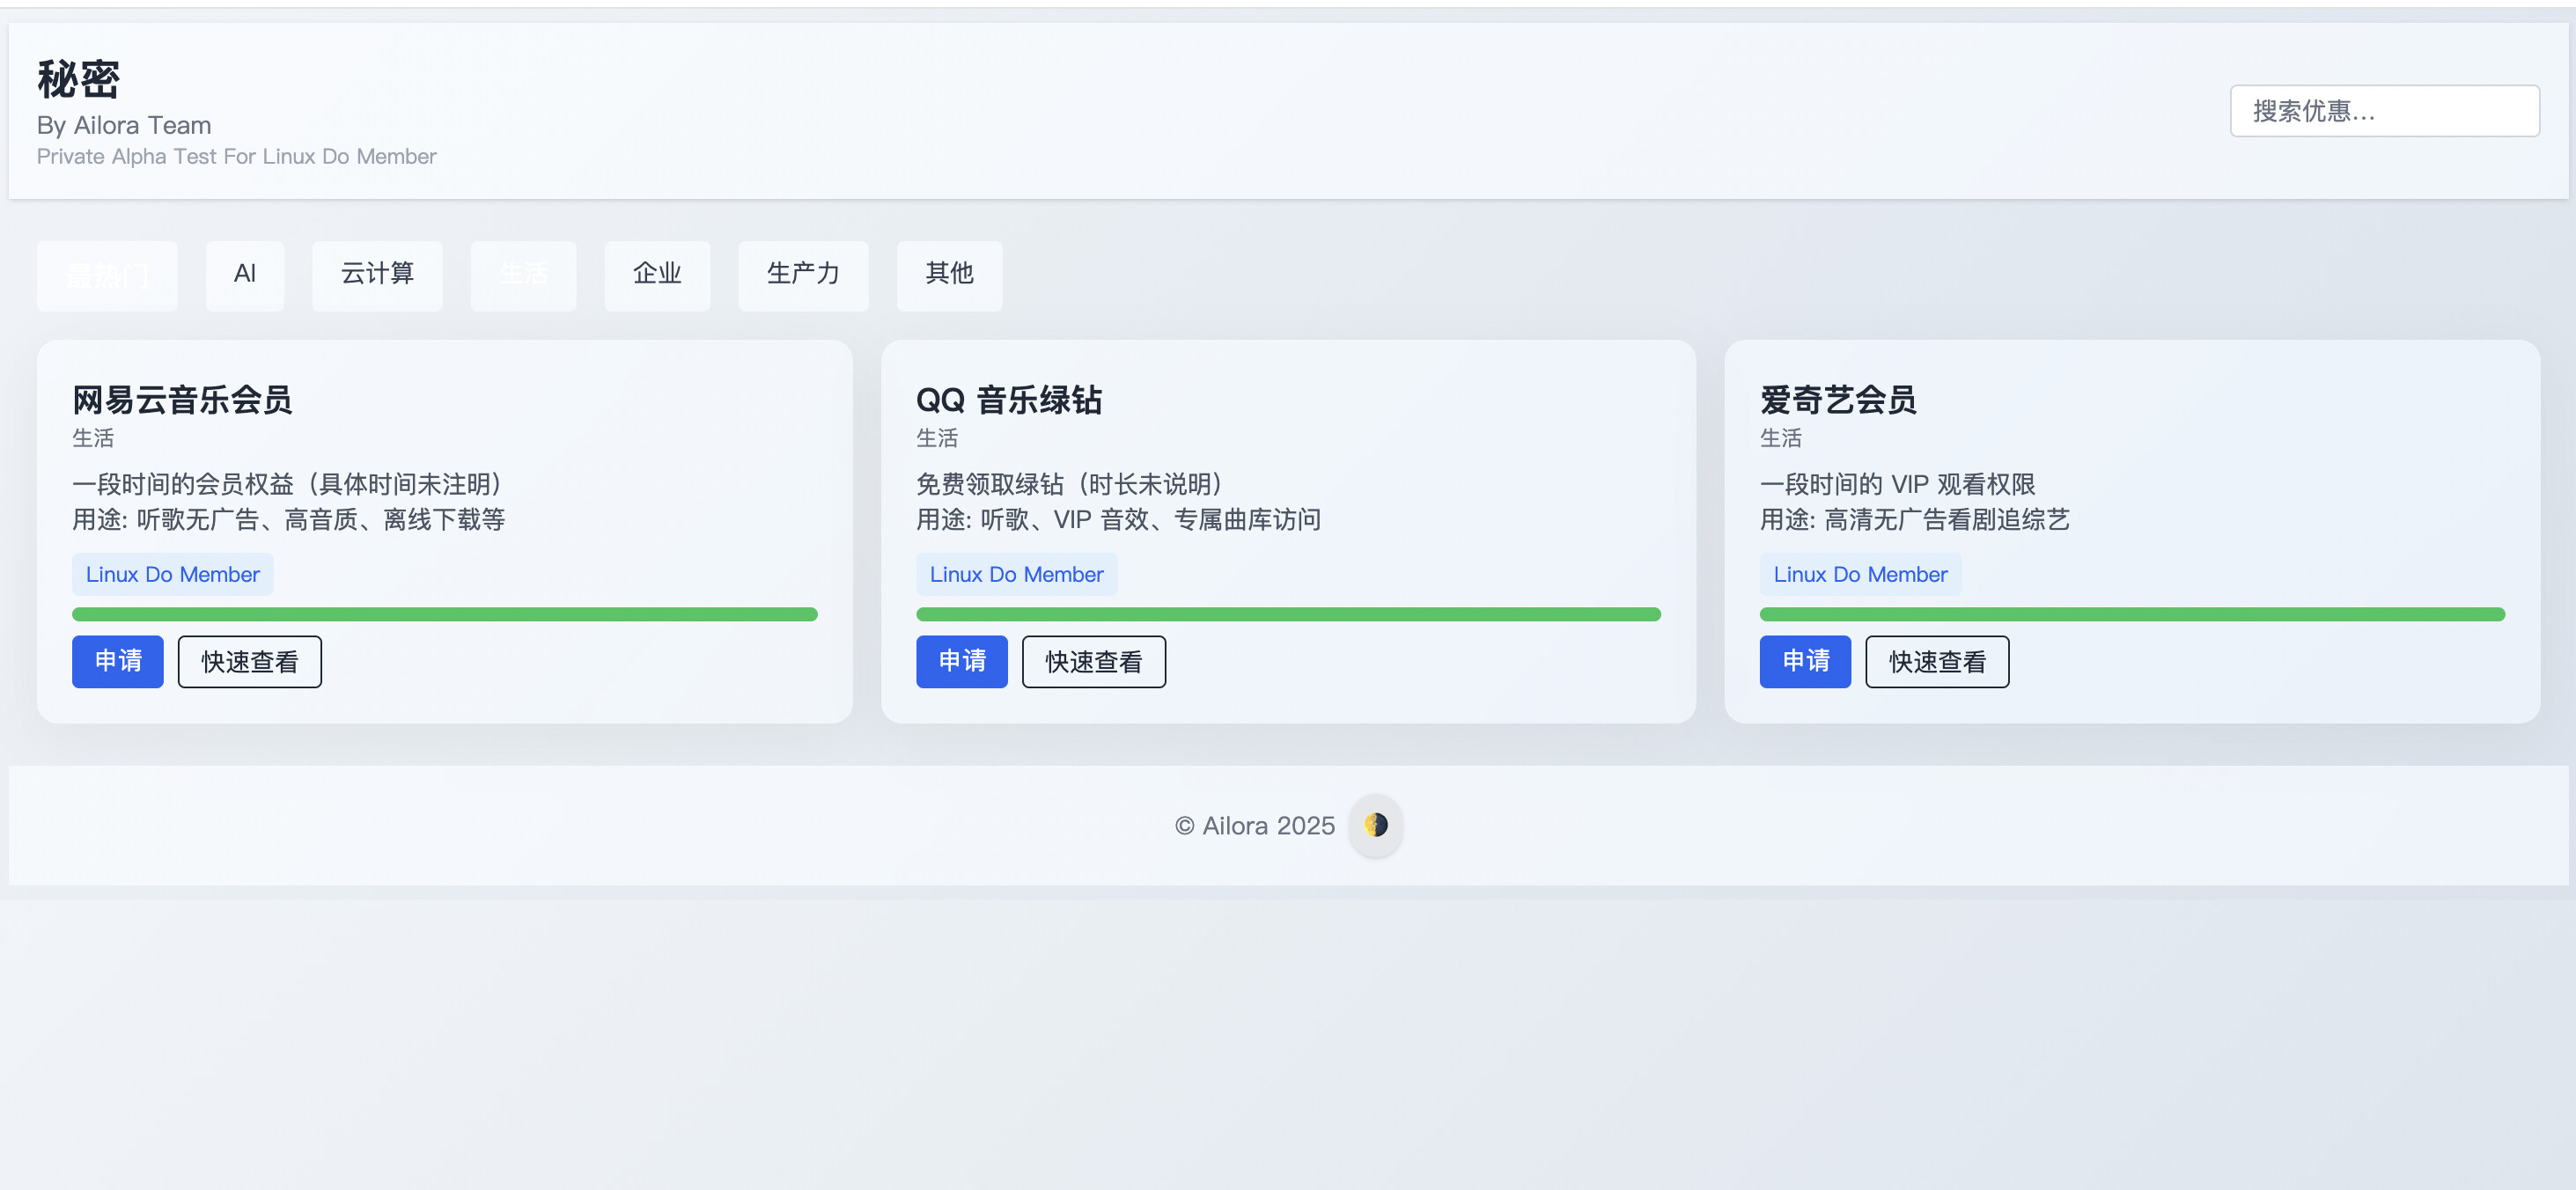Screen dimensions: 2576x1190
Task: Click the 搜索优惠 search field
Action: pyautogui.click(x=2384, y=111)
